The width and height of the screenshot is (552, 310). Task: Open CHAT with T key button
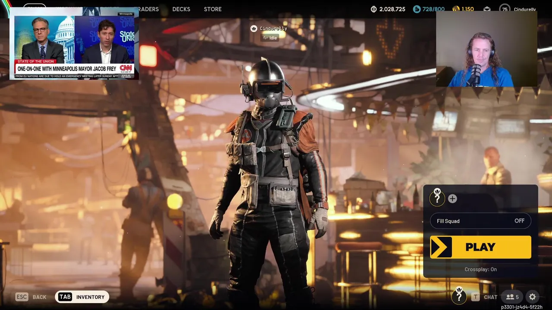click(484, 297)
